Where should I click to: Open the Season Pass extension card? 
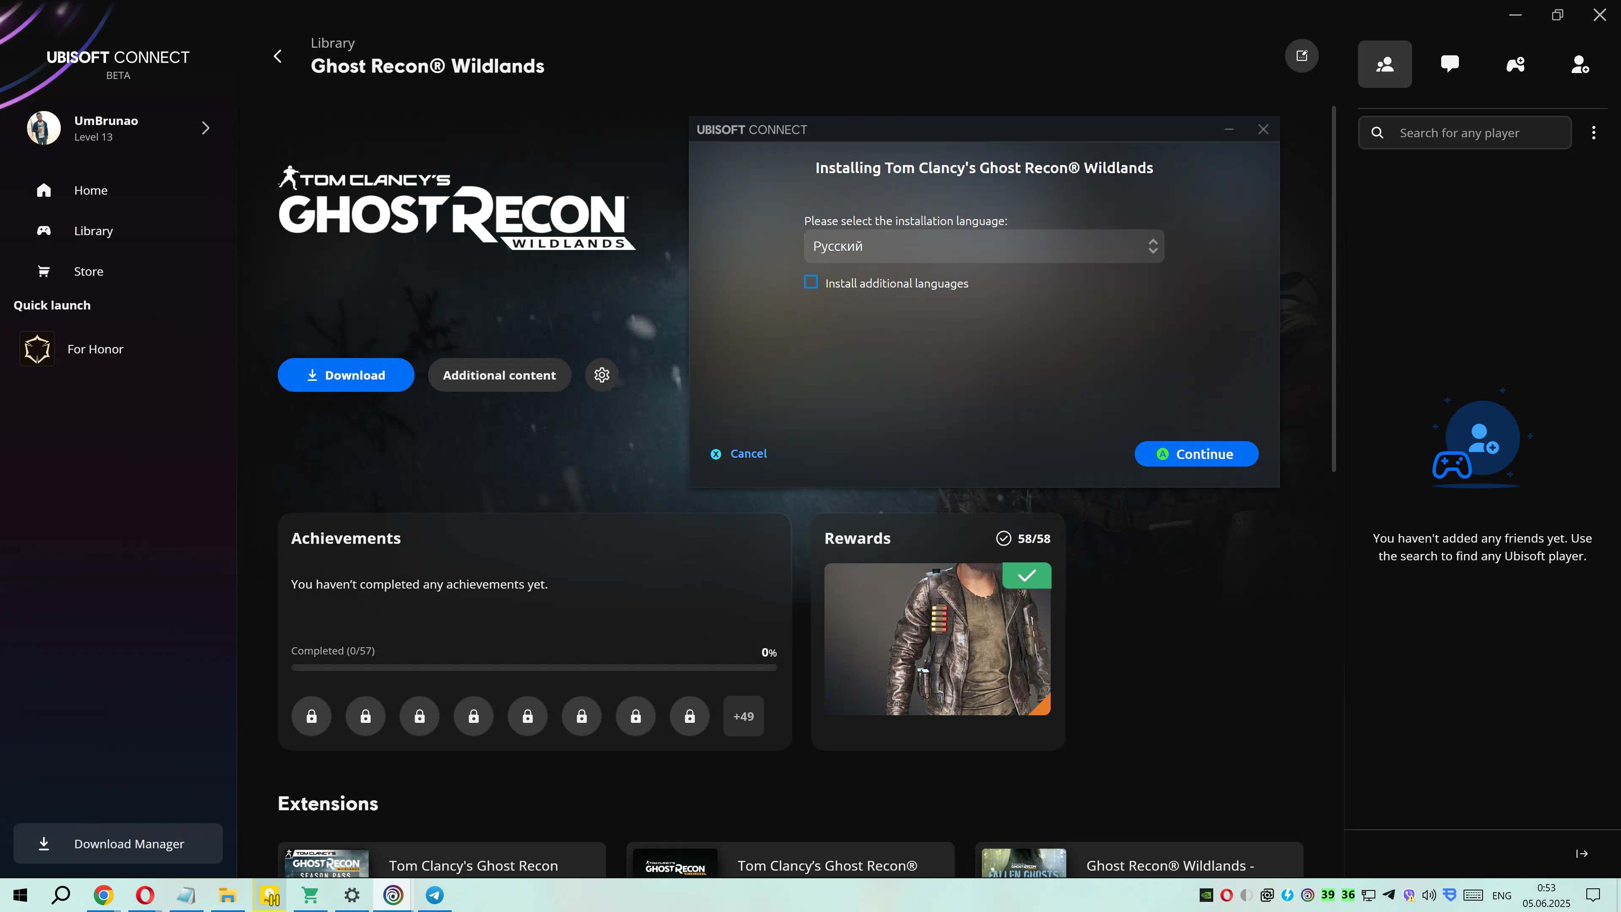coord(442,860)
